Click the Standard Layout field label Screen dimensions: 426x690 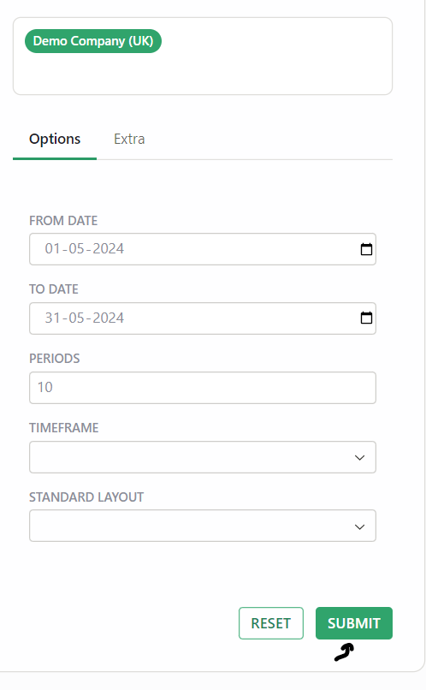tap(86, 497)
